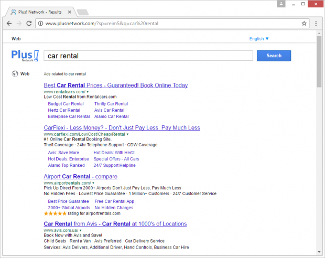
Task: Go back using the browser back arrow
Action: (x=9, y=24)
